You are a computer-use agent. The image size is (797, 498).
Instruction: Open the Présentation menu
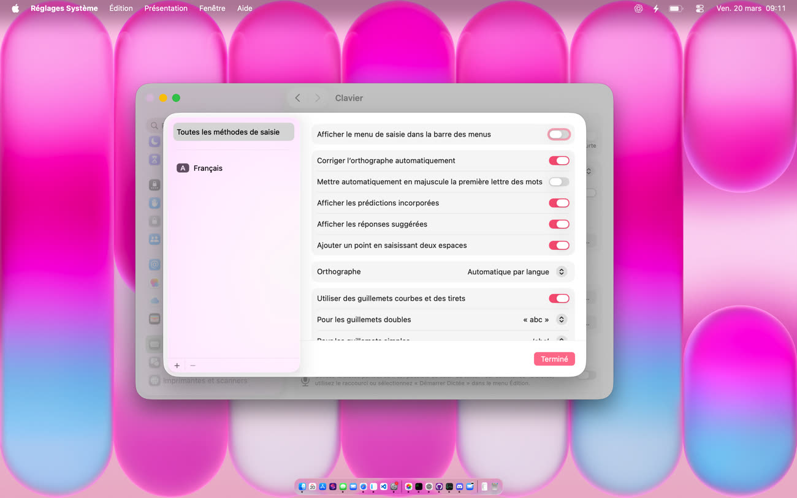[166, 9]
